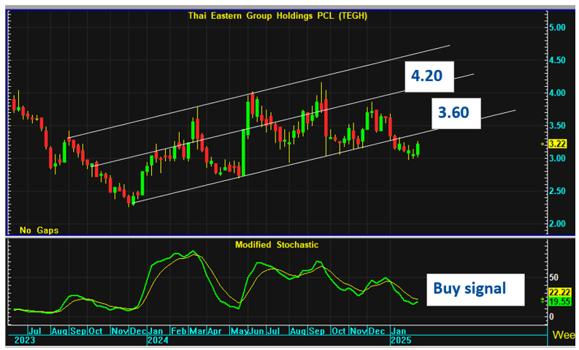Select the 2.00 price axis label
Image resolution: width=579 pixels, height=350 pixels.
pyautogui.click(x=557, y=224)
